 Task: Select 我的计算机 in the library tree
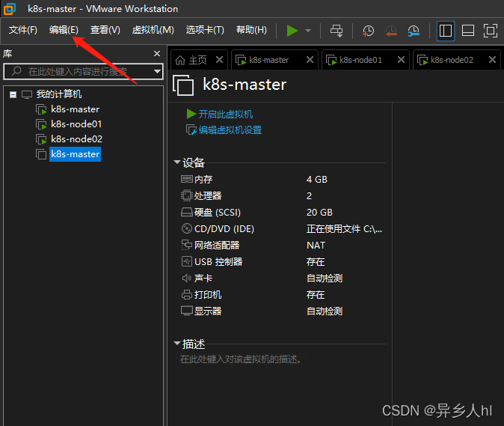(59, 94)
